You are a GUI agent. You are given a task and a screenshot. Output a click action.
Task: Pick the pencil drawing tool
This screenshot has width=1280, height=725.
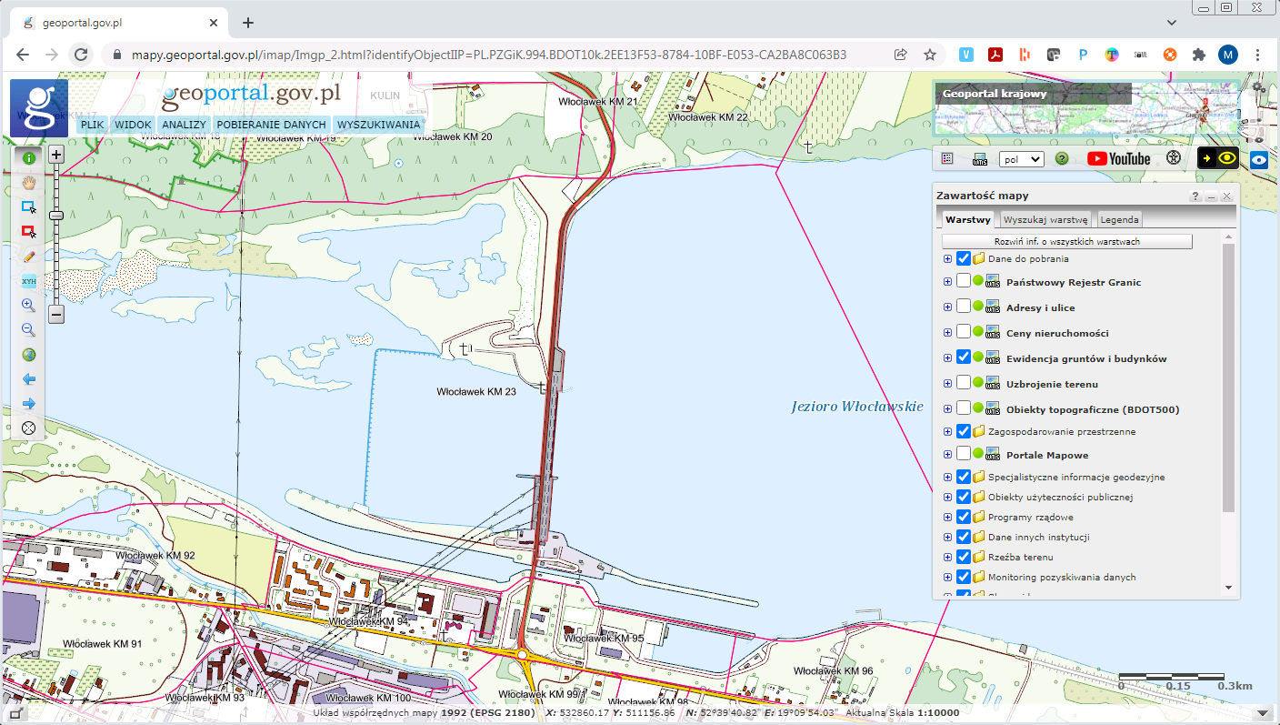(x=28, y=257)
